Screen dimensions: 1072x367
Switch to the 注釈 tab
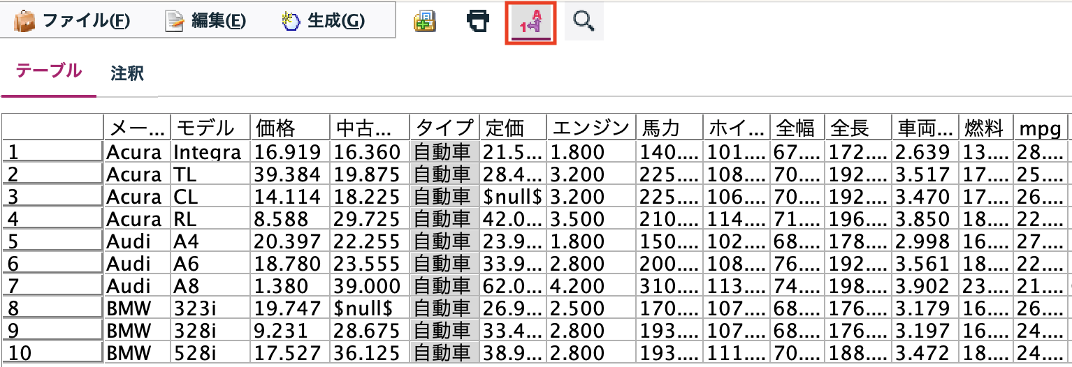click(127, 73)
